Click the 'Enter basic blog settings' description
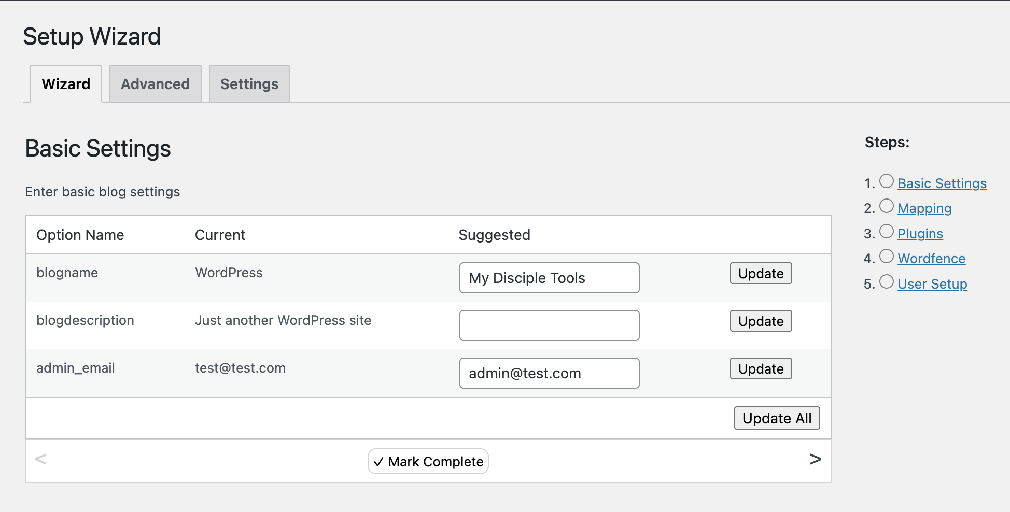This screenshot has height=512, width=1010. pos(103,192)
